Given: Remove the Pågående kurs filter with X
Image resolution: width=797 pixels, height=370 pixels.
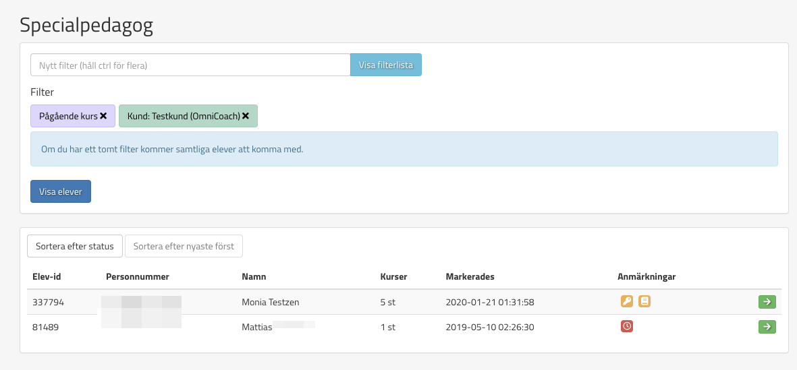Looking at the screenshot, I should [x=103, y=116].
